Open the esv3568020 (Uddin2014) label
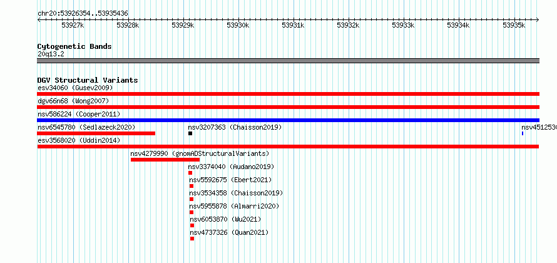Screen dimensions: 557x263 pyautogui.click(x=79, y=140)
